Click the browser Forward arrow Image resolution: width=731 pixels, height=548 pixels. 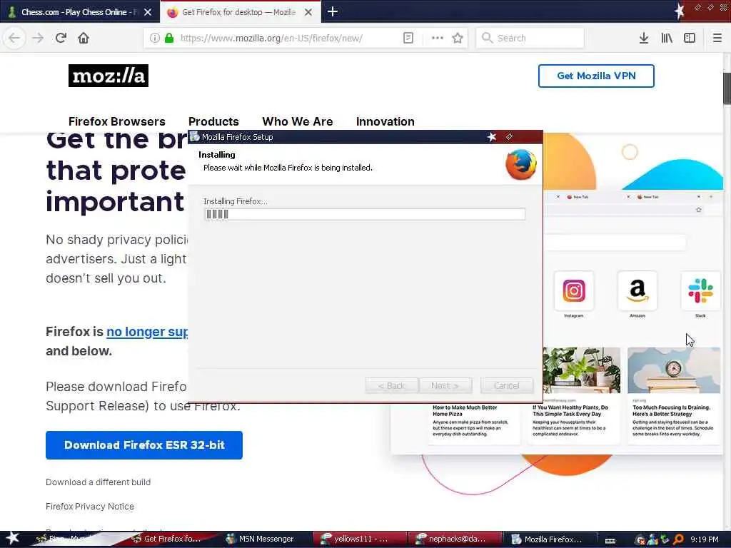[x=38, y=38]
